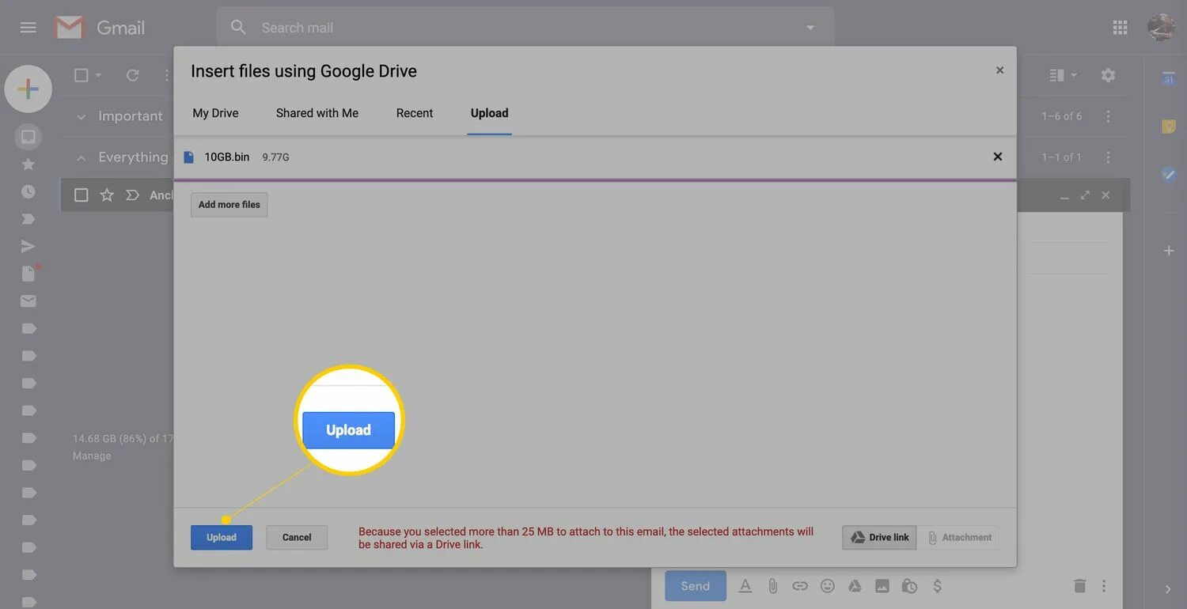This screenshot has height=609, width=1187.
Task: Open formatting options in compose toolbar
Action: (745, 586)
